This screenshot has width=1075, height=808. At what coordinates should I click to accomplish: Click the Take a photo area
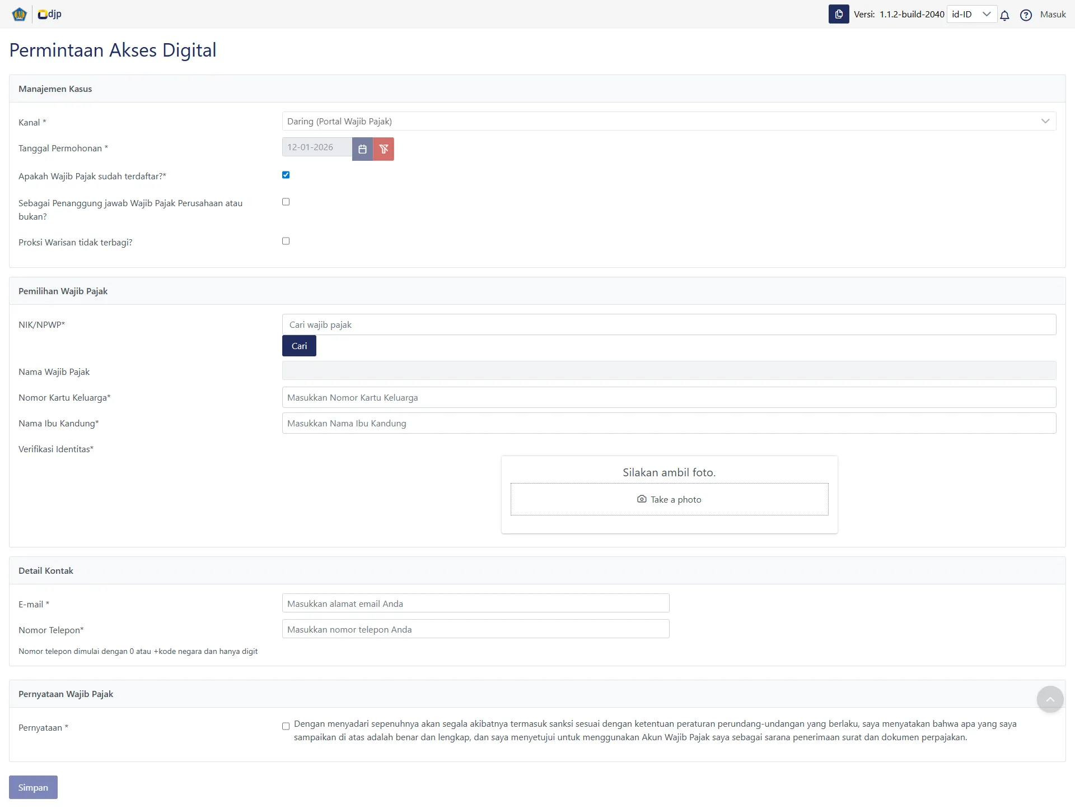[669, 499]
